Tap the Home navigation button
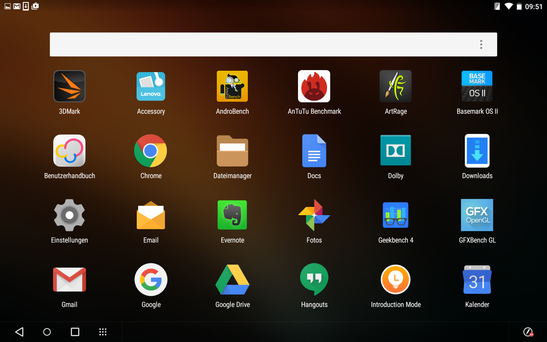Screen dimensions: 547x342 47,332
